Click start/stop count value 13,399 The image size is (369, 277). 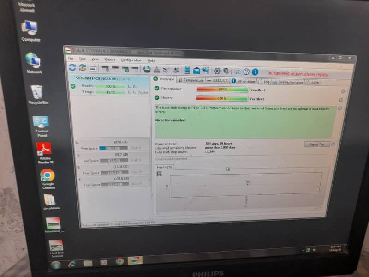click(x=210, y=151)
